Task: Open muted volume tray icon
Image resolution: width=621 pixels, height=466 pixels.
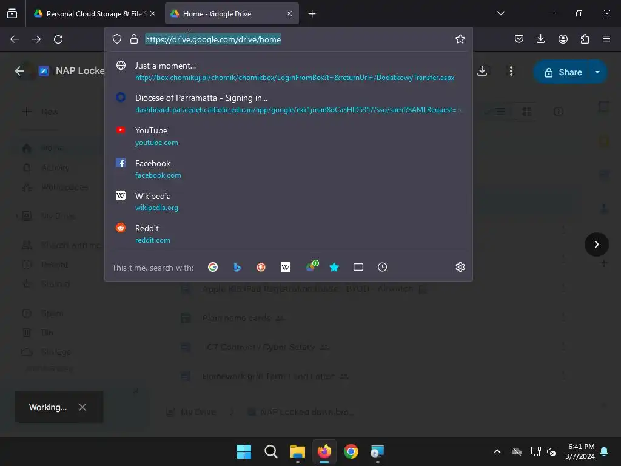Action: (x=551, y=451)
